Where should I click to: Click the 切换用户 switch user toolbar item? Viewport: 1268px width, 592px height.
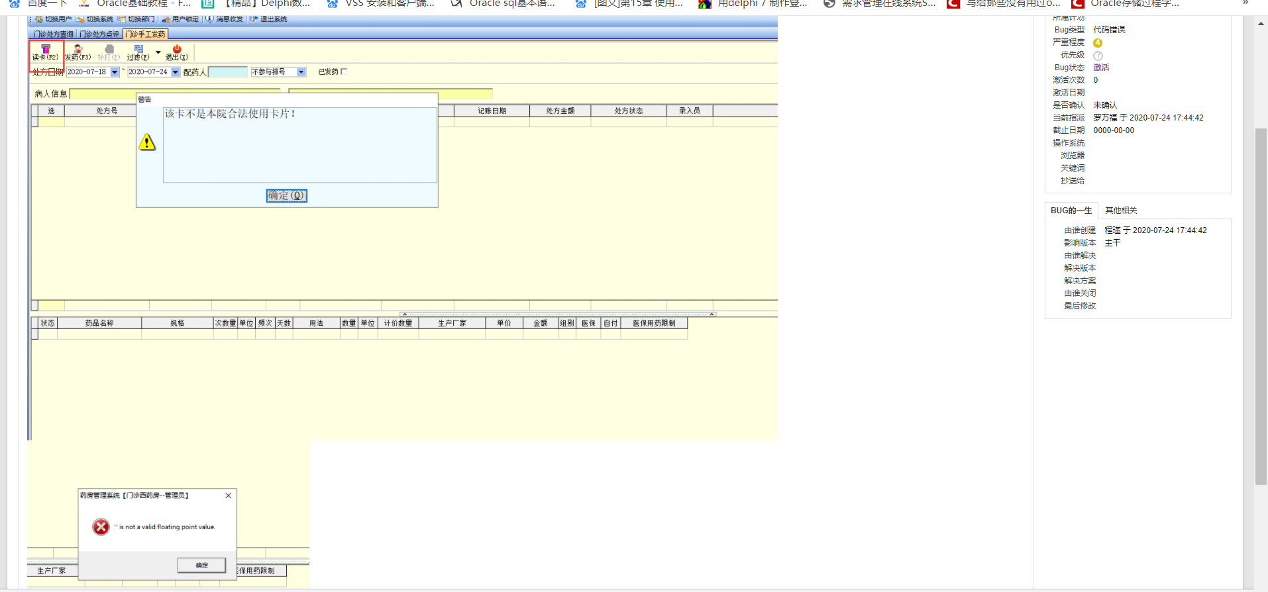[x=53, y=19]
